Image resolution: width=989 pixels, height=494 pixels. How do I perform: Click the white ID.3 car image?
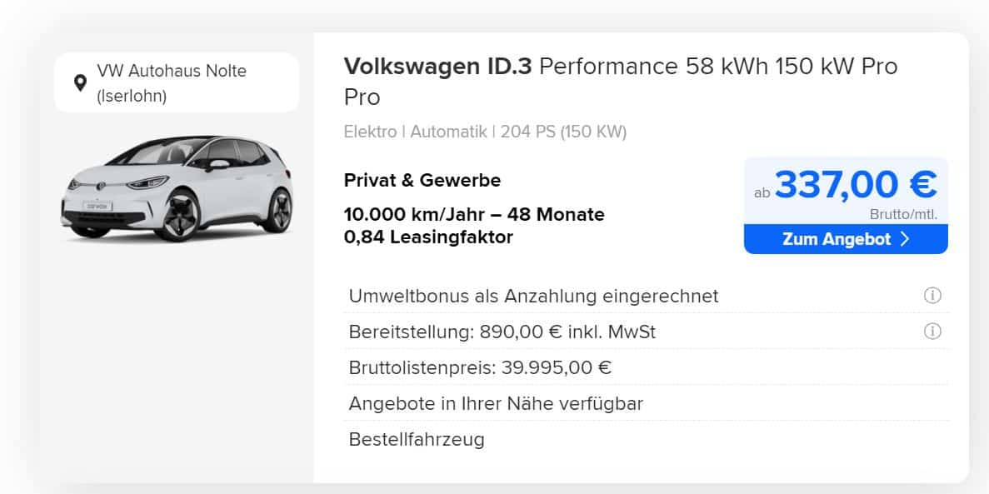coord(177,188)
